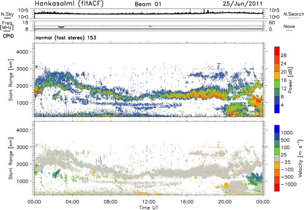Select the "N.Sky" legend label
This screenshot has height=210, width=304.
7,14
